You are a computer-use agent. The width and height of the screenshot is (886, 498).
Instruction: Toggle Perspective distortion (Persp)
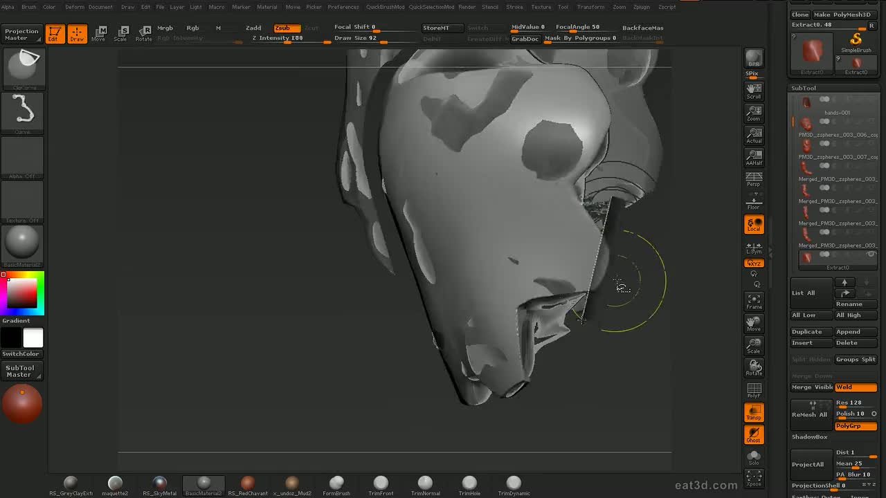click(x=754, y=180)
